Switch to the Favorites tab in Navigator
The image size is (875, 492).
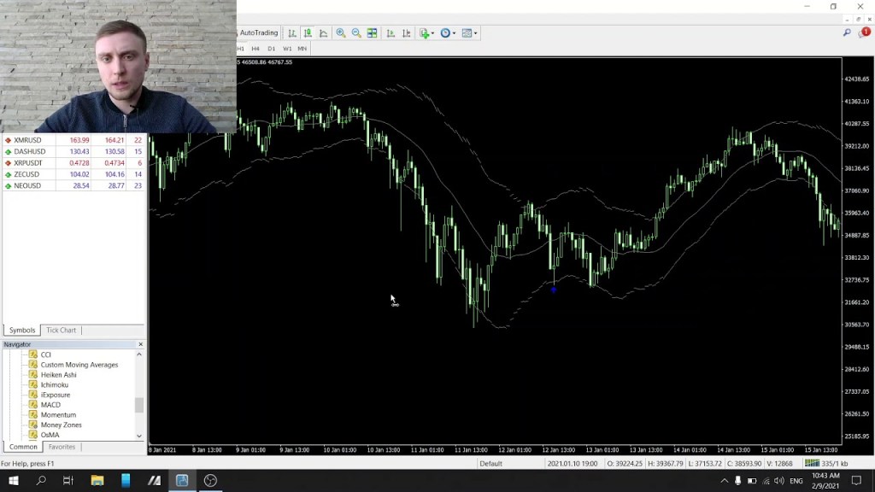click(x=61, y=446)
